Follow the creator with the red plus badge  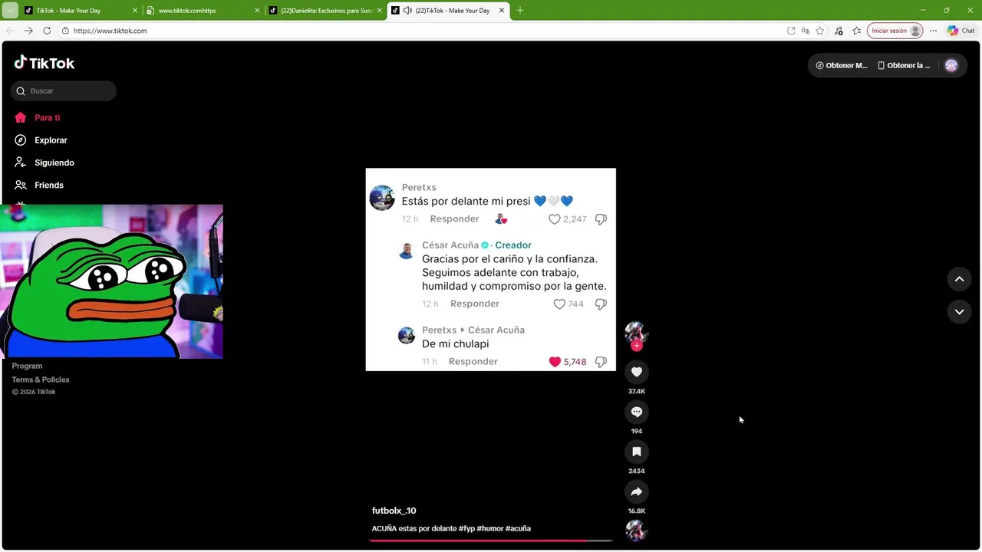[636, 346]
